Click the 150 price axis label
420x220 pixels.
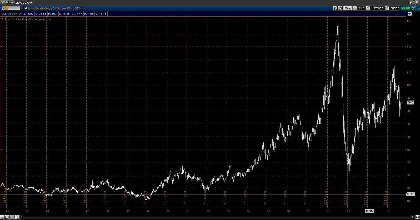click(409, 21)
